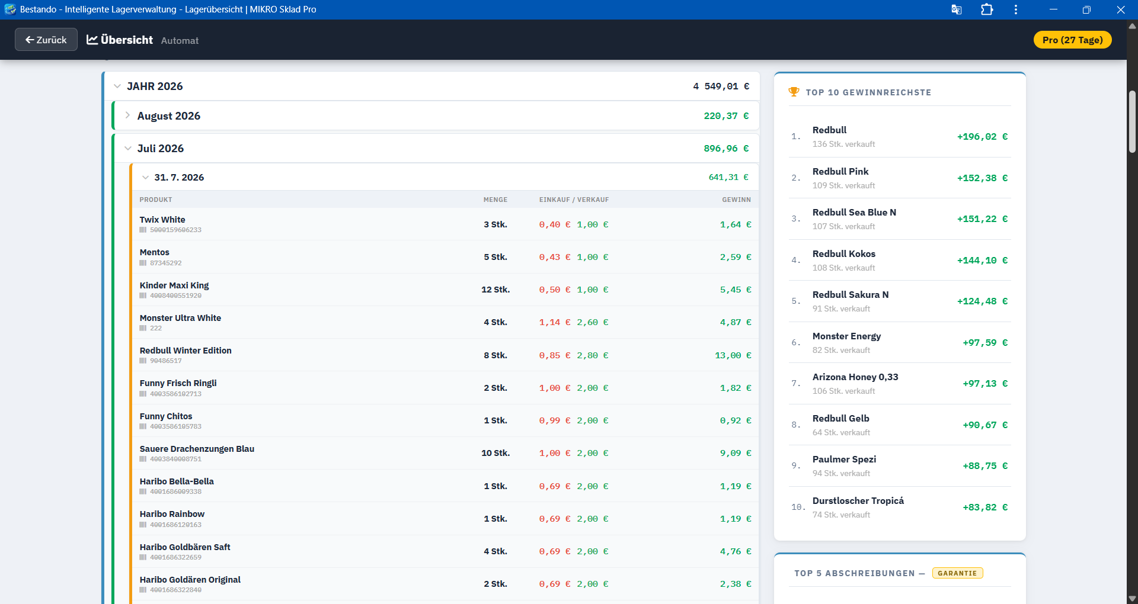Screen dimensions: 1138x604
Task: Click the barcode icon under Haribo Rainbow
Action: [x=143, y=525]
